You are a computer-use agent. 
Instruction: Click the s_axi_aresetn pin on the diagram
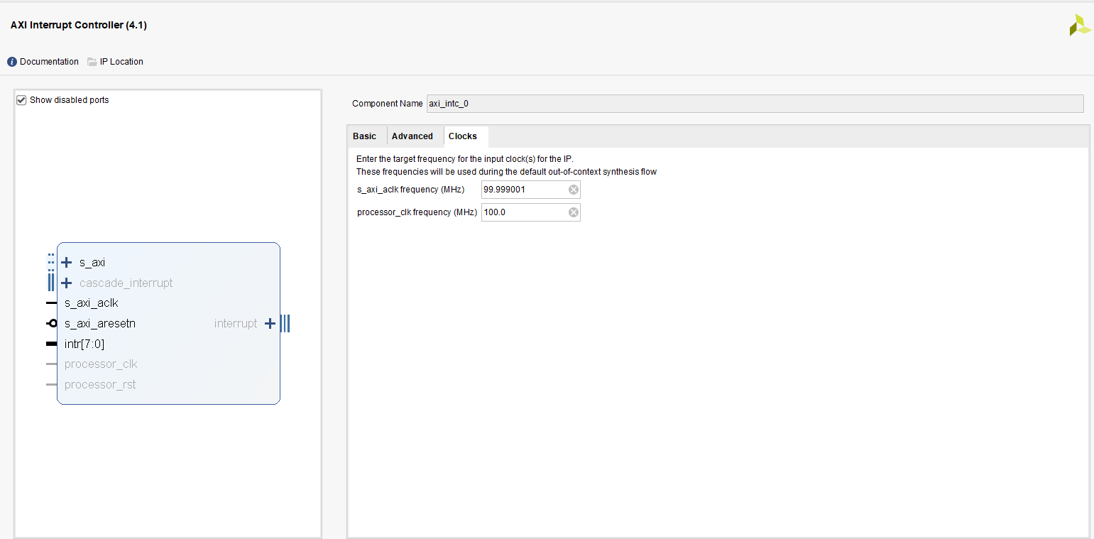(99, 323)
